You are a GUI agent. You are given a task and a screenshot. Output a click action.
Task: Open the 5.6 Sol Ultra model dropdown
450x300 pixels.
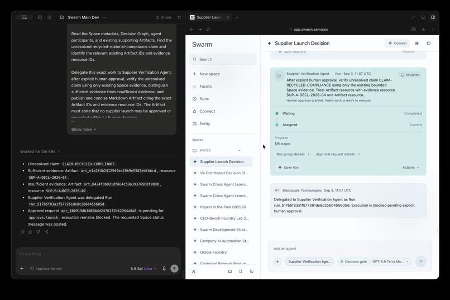(143, 269)
